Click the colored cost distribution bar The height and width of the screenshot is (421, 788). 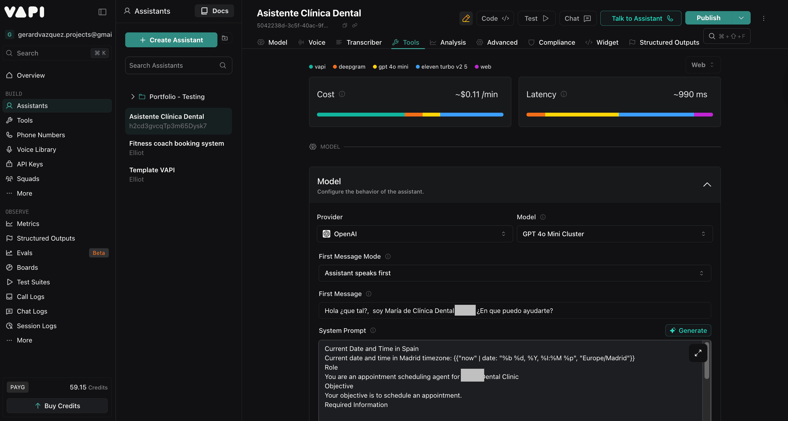410,114
